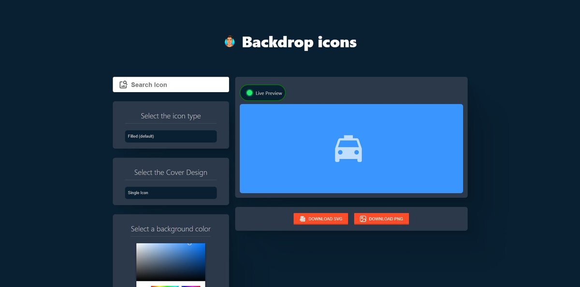The image size is (580, 287).
Task: Click the DOWNLOAD SVG button
Action: pyautogui.click(x=320, y=219)
